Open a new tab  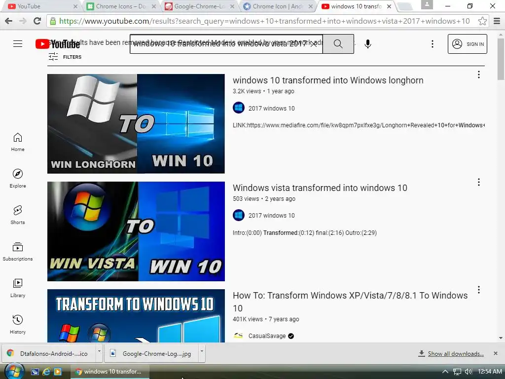point(405,6)
